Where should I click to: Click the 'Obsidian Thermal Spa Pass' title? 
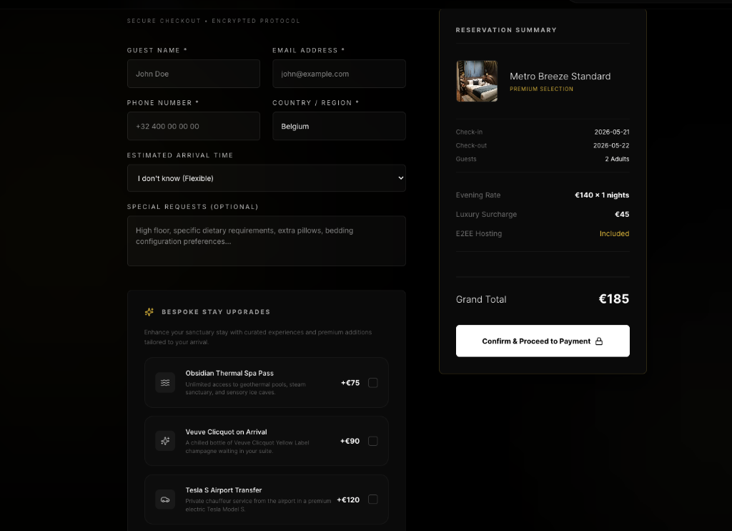tap(229, 374)
